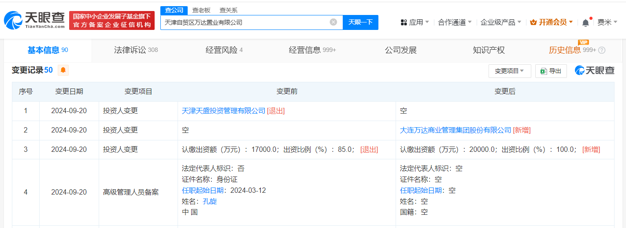Screen dimensions: 626x228
Task: Click the 变更项目 column header
Action: tap(138, 92)
